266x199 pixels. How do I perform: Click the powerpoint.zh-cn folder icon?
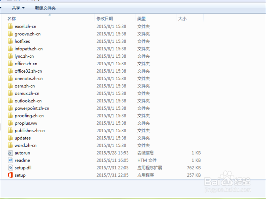point(10,108)
